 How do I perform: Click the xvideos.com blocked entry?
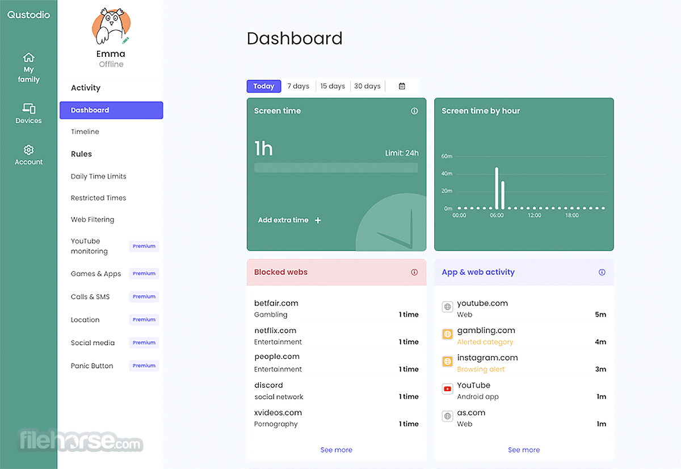[x=336, y=418]
